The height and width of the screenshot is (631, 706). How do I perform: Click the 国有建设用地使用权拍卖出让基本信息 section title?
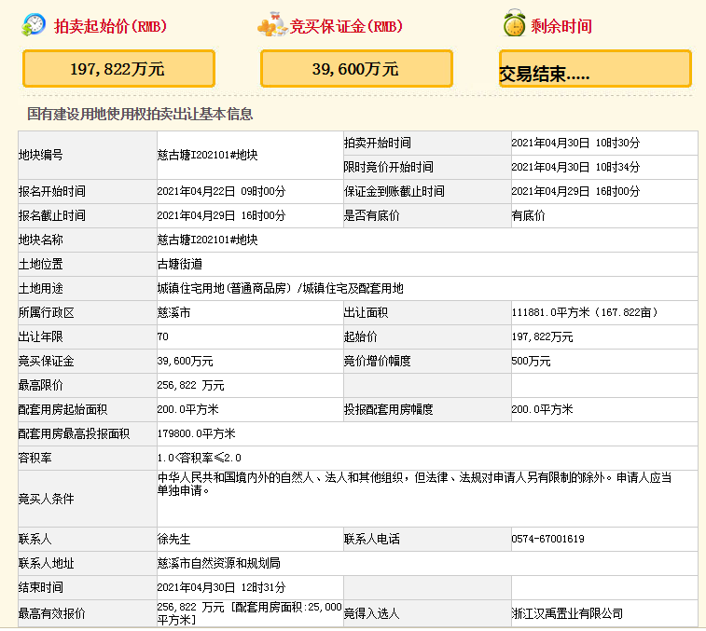point(140,115)
